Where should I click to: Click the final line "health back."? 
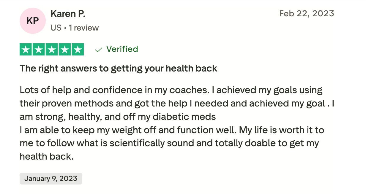pyautogui.click(x=47, y=157)
